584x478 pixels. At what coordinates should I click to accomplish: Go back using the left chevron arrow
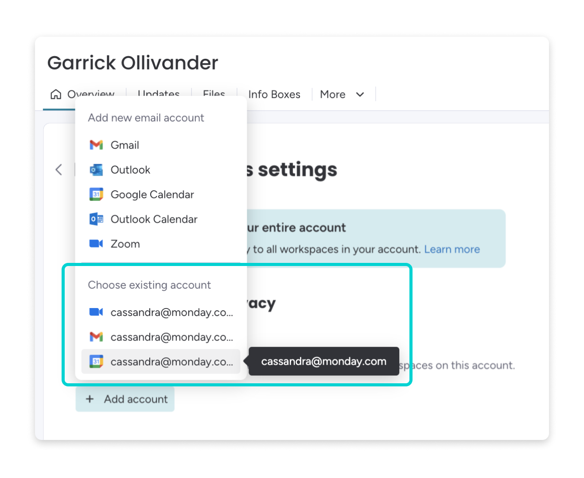59,170
